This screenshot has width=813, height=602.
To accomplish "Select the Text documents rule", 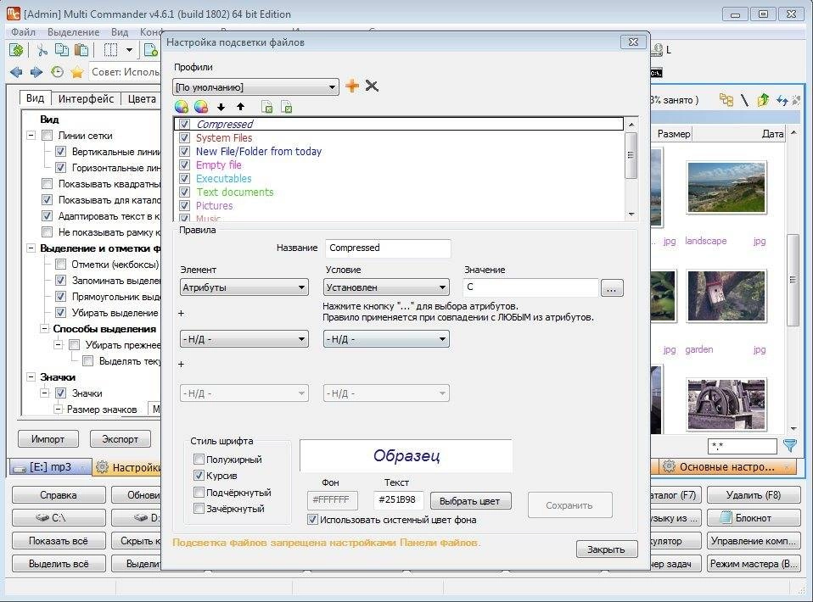I will 234,192.
